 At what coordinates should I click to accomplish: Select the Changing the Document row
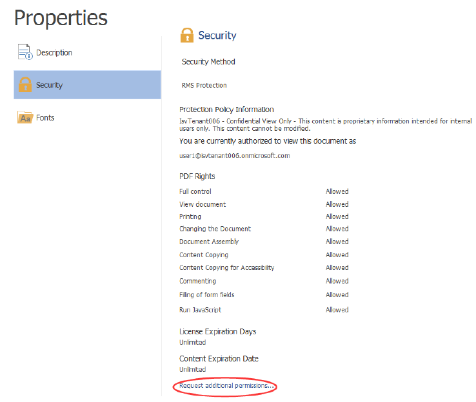[215, 229]
